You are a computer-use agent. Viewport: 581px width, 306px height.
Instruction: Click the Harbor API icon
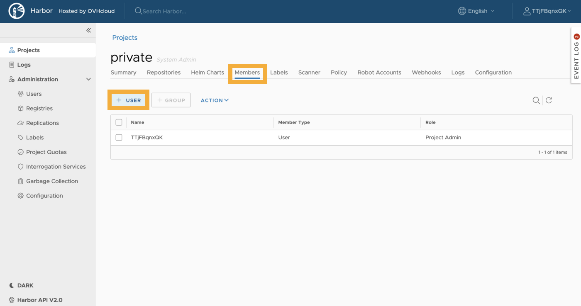(x=12, y=300)
